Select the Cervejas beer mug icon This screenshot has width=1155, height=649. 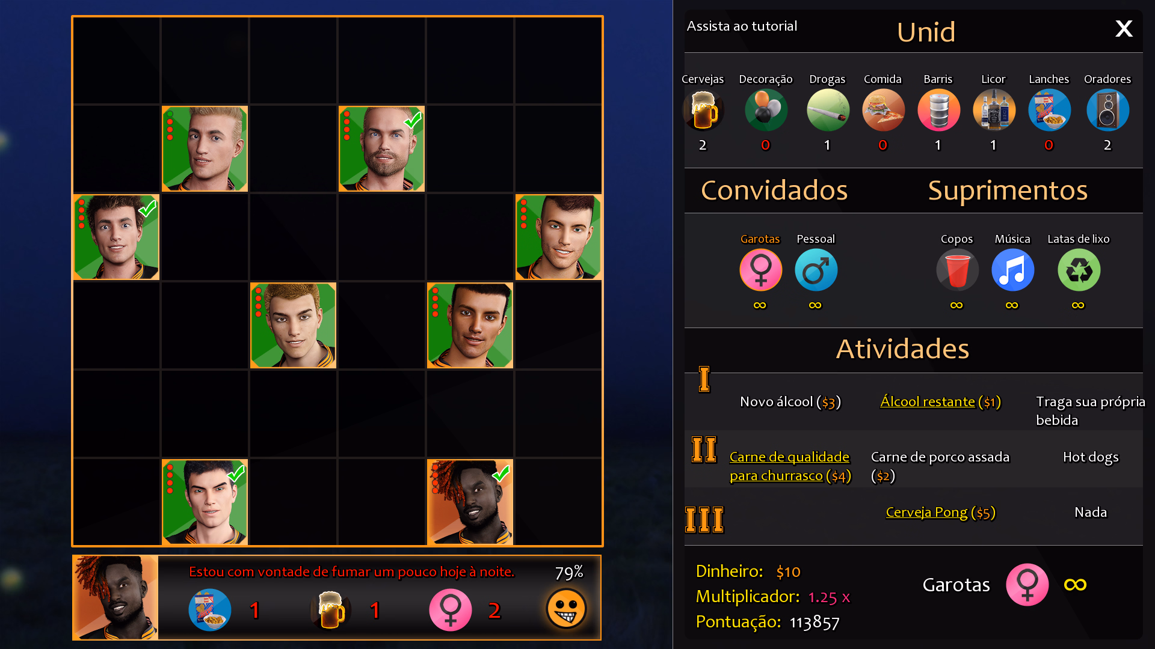click(703, 110)
